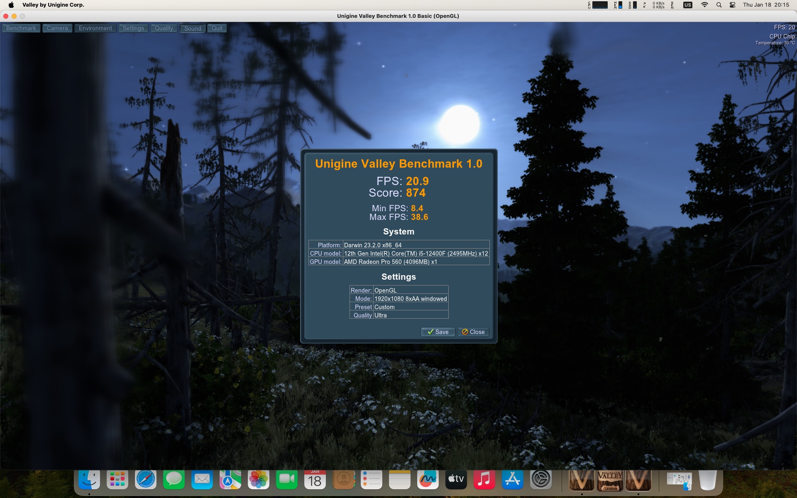Click the Valley benchmark dock icon
The height and width of the screenshot is (498, 797).
610,481
